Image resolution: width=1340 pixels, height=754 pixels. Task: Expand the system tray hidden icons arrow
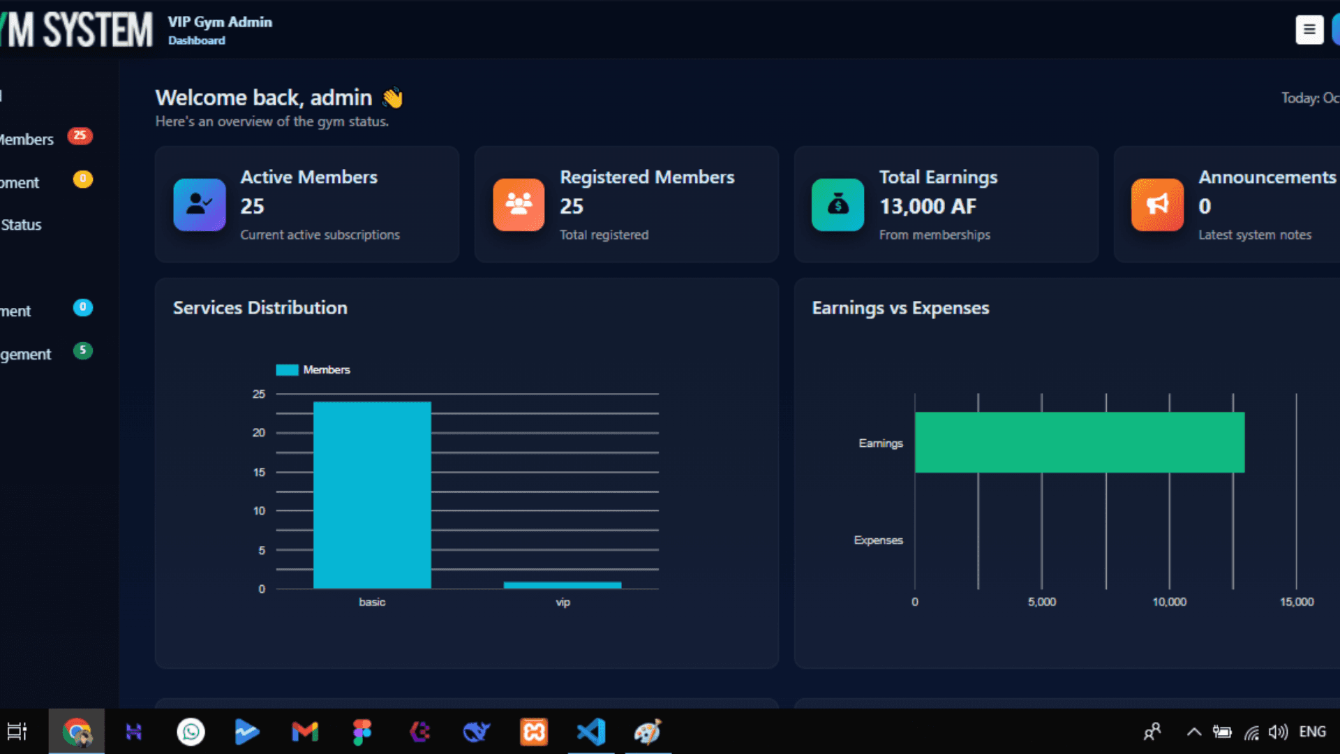1193,732
